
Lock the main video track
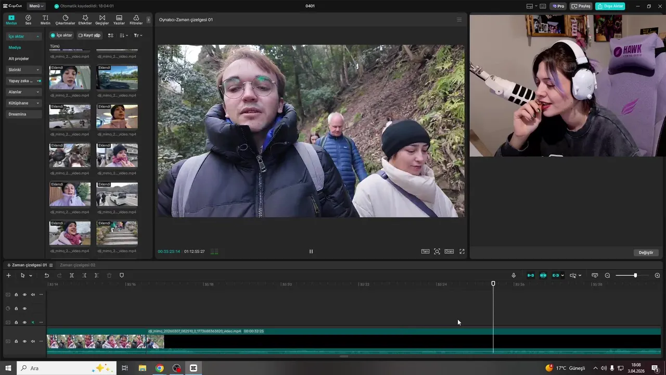(x=16, y=342)
